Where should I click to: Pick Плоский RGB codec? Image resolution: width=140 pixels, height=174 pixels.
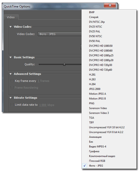109,161
